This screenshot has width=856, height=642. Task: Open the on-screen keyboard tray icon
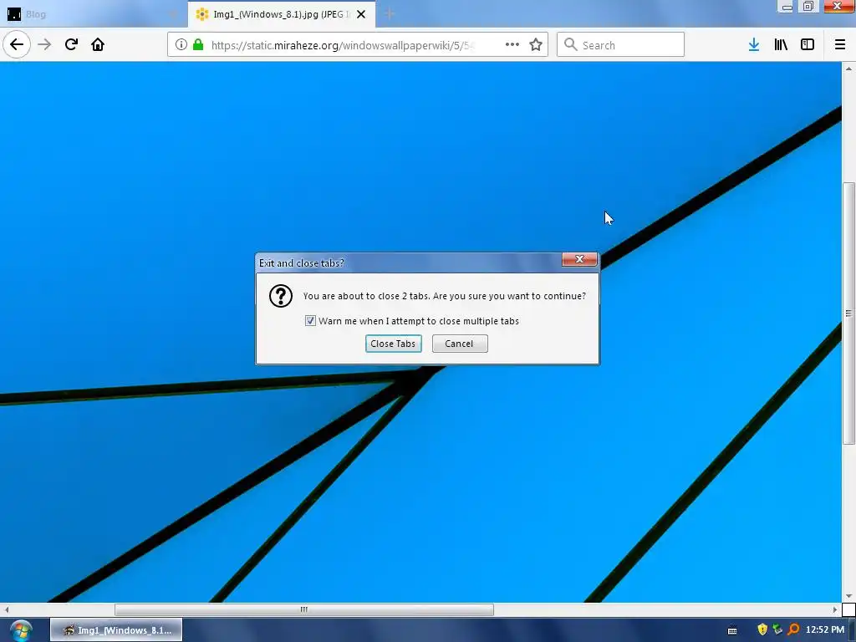(732, 631)
